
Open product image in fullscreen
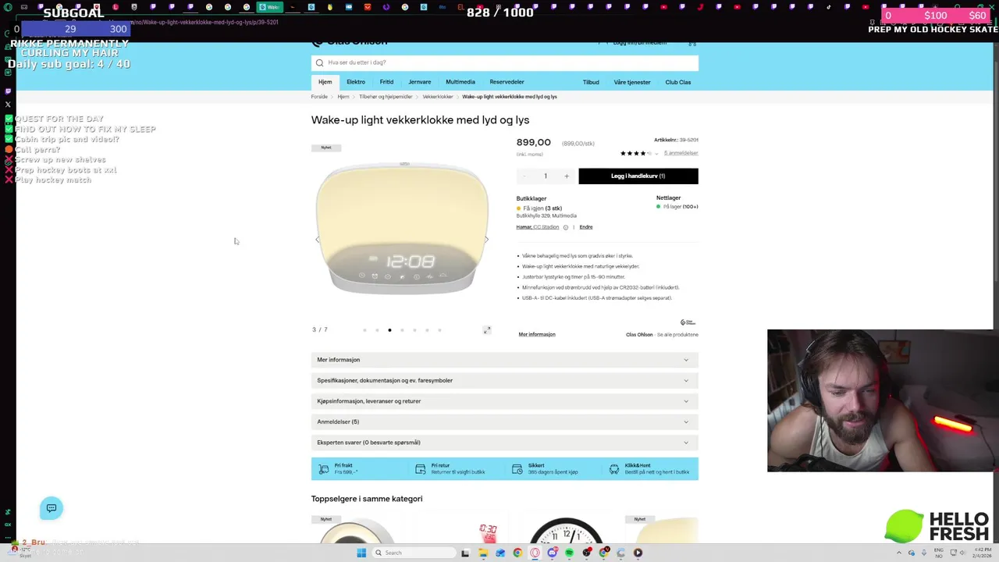tap(487, 330)
